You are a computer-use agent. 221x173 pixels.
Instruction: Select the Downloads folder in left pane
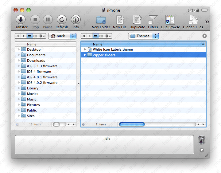click(36, 61)
